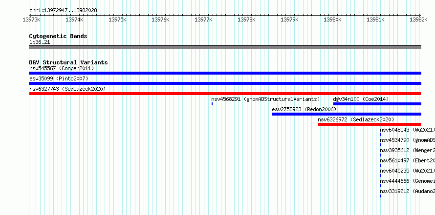Screen dimensions: 435x215
Task: Open the nsv3935612 variant label
Action: click(407, 150)
